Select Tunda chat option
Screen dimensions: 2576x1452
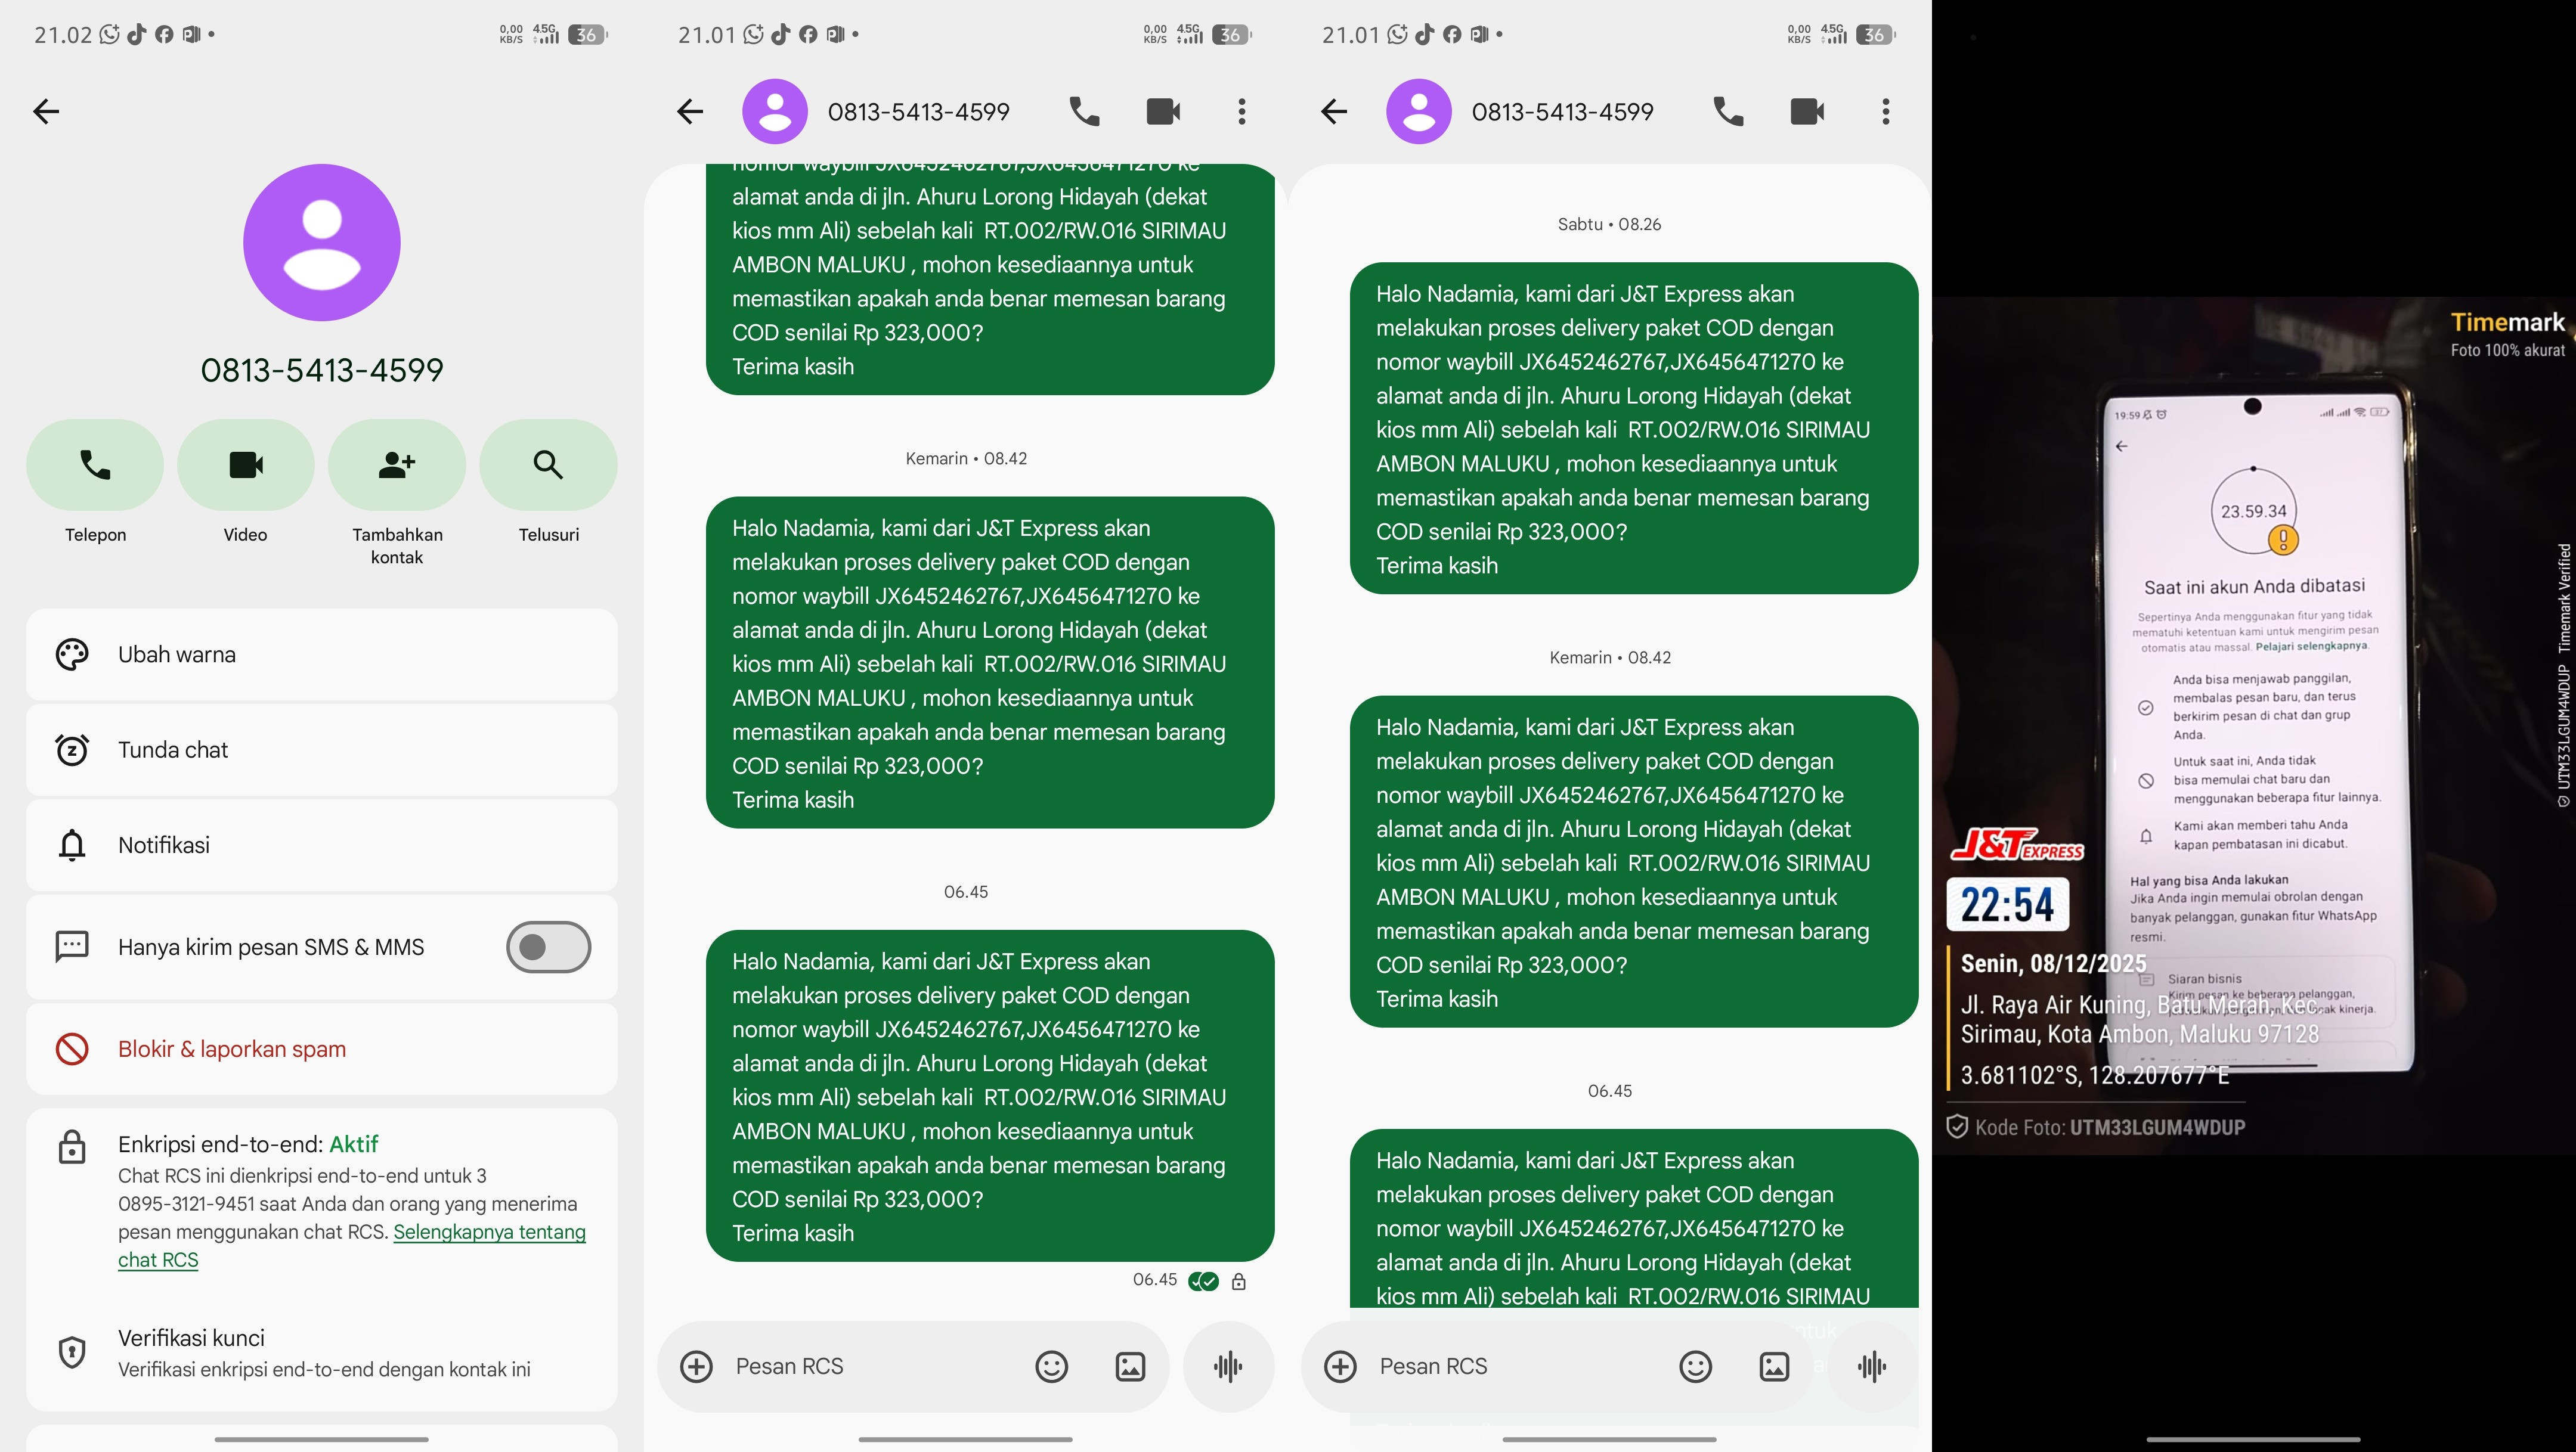pyautogui.click(x=322, y=749)
